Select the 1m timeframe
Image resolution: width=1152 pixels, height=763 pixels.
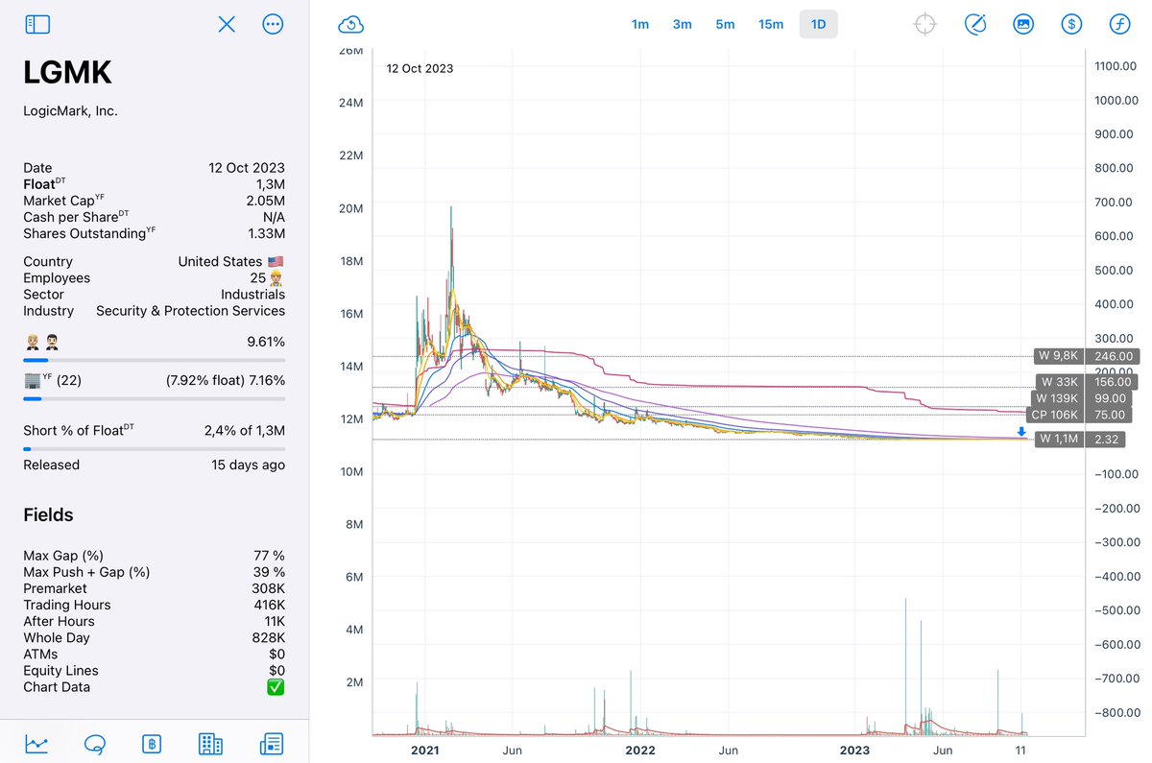click(x=640, y=24)
